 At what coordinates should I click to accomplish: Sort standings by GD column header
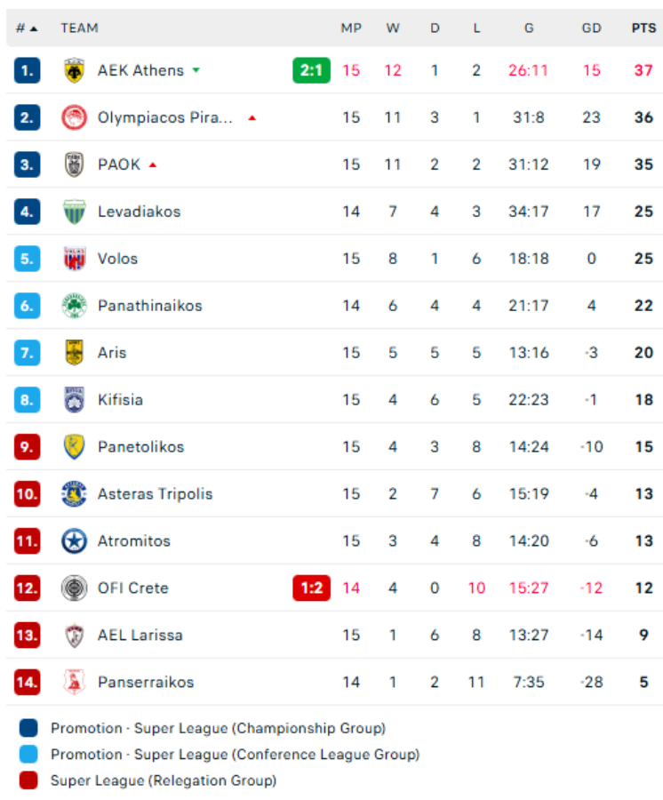(591, 28)
